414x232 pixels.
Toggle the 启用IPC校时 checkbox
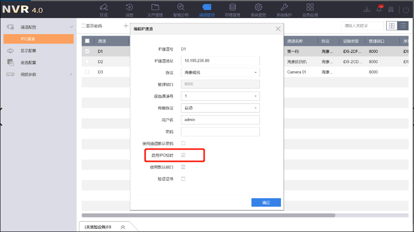[x=183, y=155]
